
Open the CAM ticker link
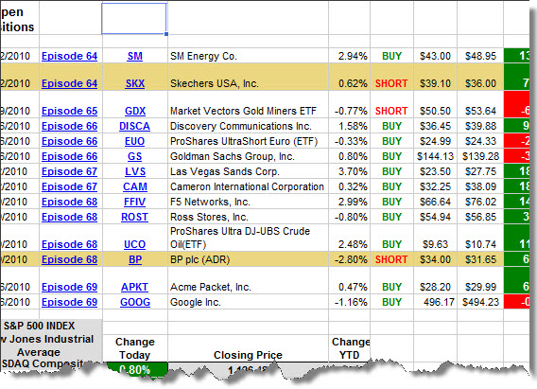tap(135, 186)
